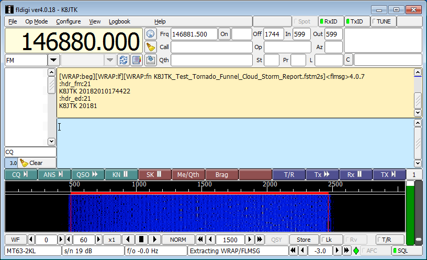
Task: Toggle SQL squelch button
Action: [x=407, y=251]
